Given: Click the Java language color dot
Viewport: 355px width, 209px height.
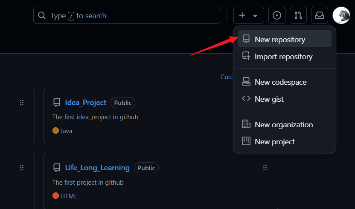Looking at the screenshot, I should pyautogui.click(x=55, y=130).
